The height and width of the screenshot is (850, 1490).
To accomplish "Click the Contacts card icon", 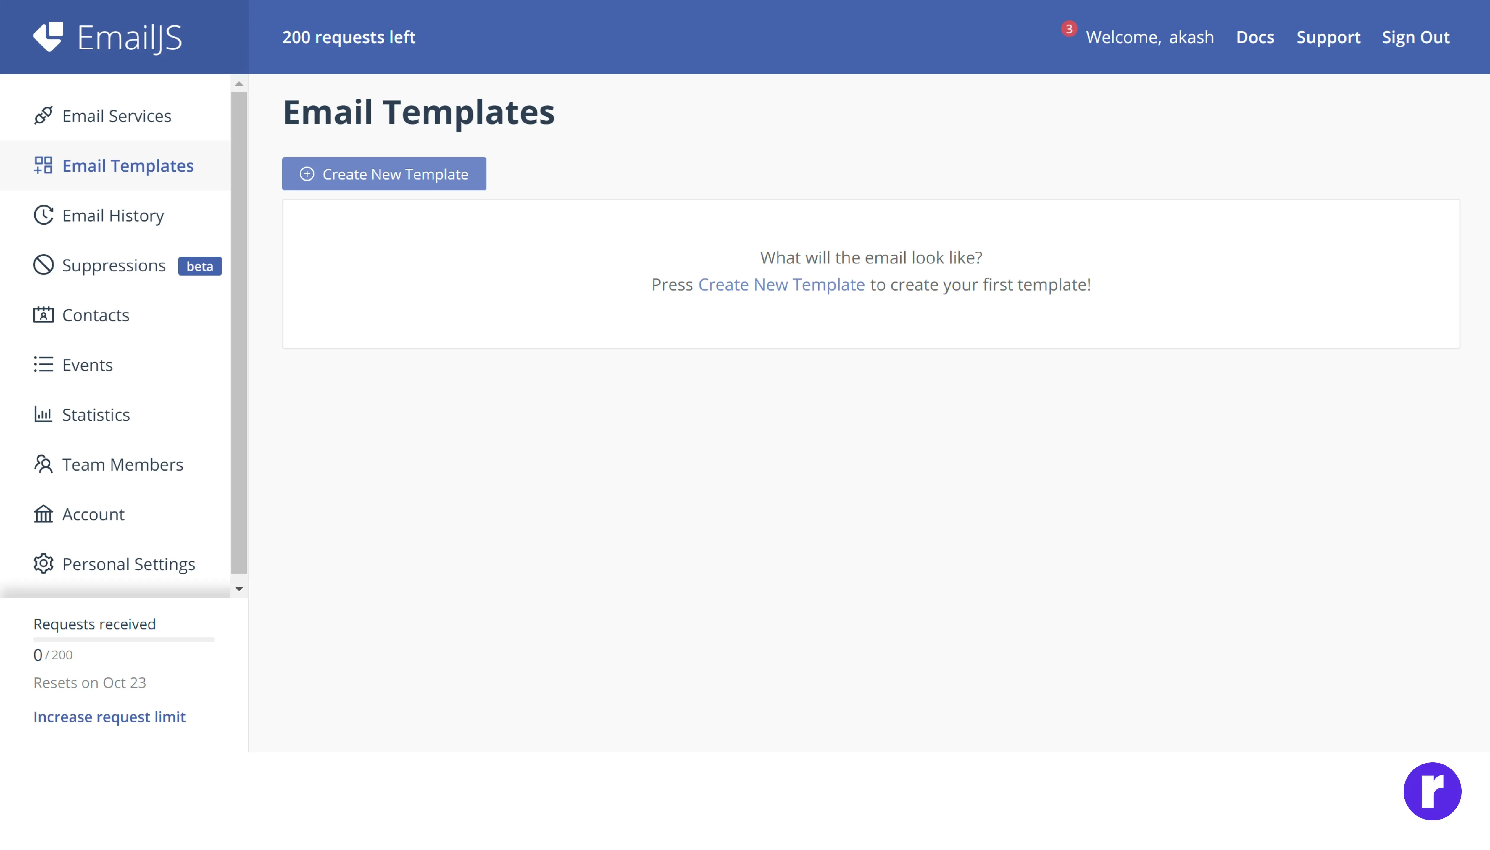I will point(43,315).
